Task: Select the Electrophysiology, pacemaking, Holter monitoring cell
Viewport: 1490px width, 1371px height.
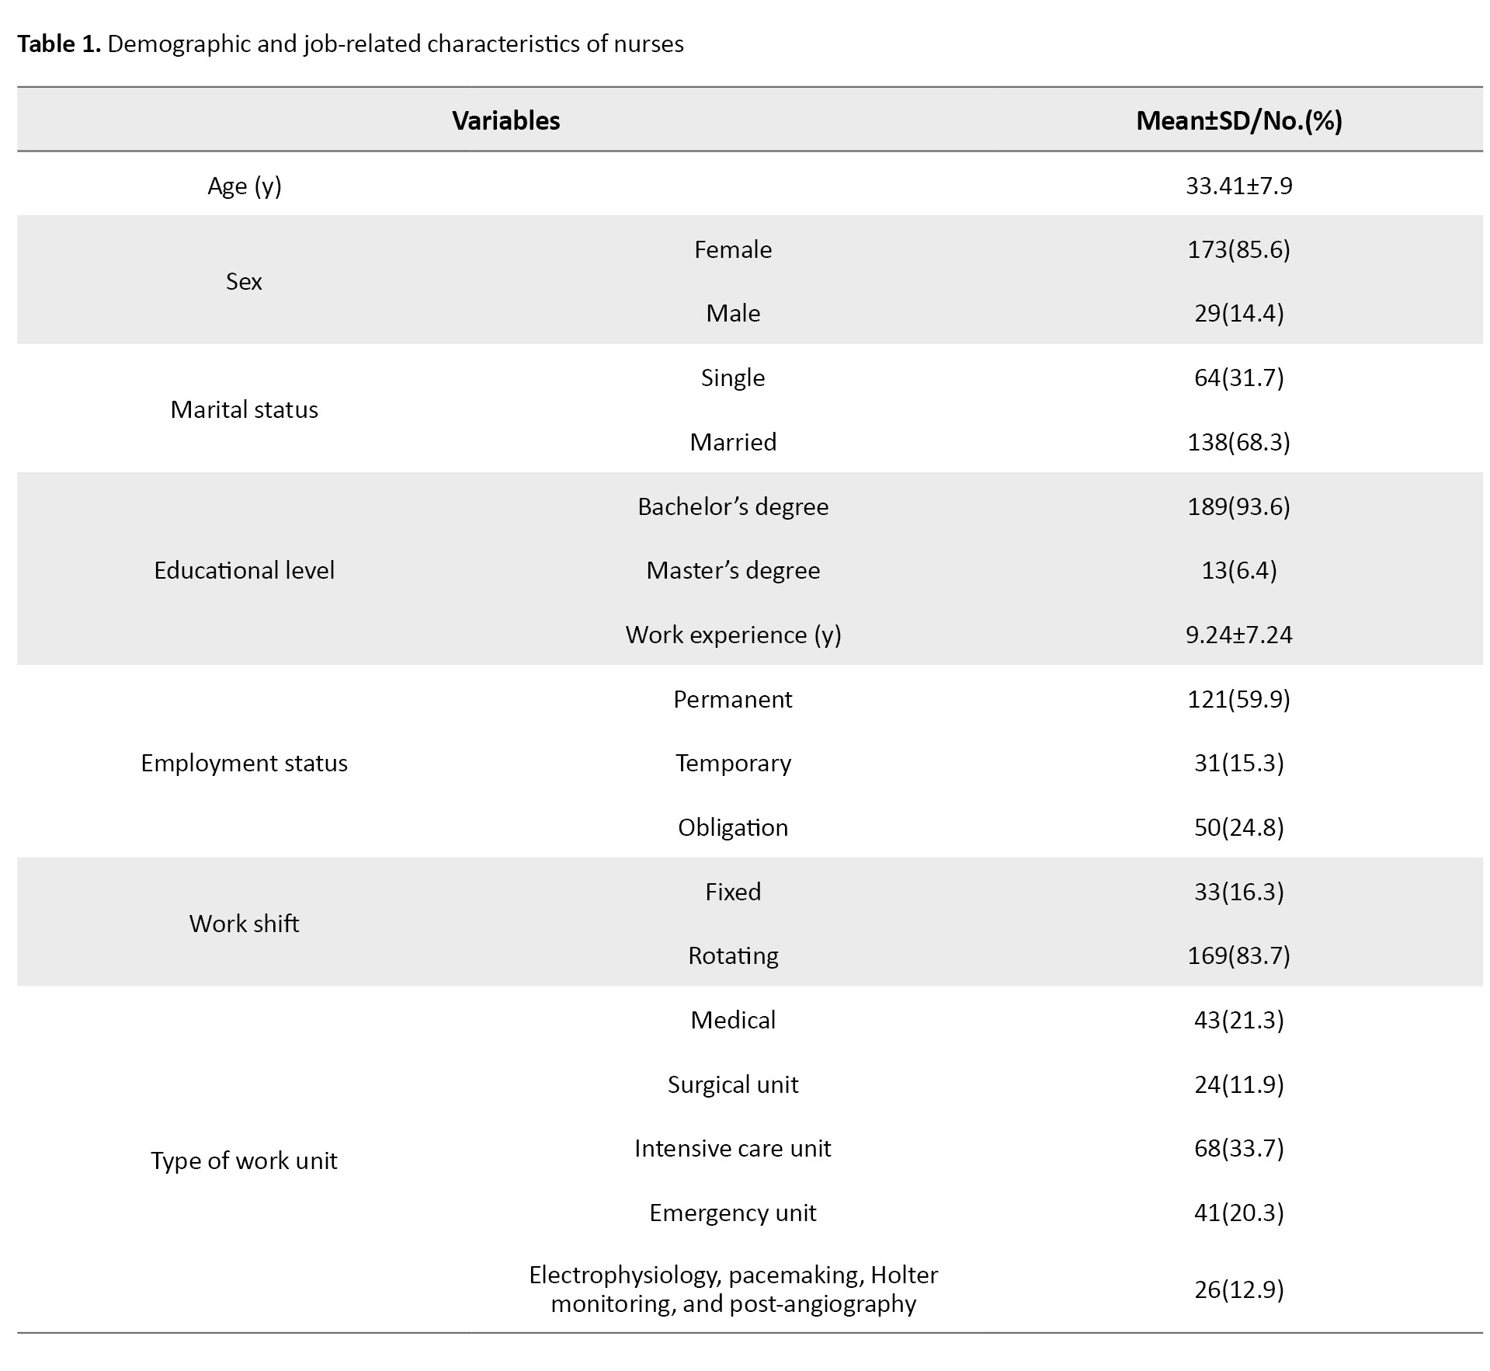Action: coord(733,1289)
